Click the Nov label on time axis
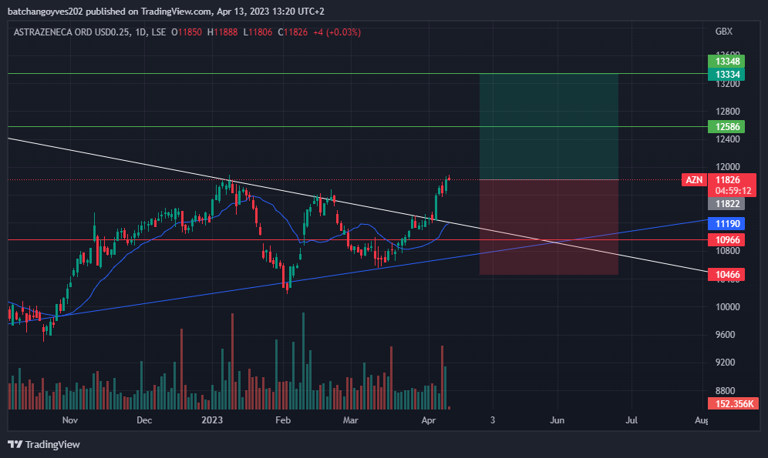The width and height of the screenshot is (768, 458). (x=70, y=420)
